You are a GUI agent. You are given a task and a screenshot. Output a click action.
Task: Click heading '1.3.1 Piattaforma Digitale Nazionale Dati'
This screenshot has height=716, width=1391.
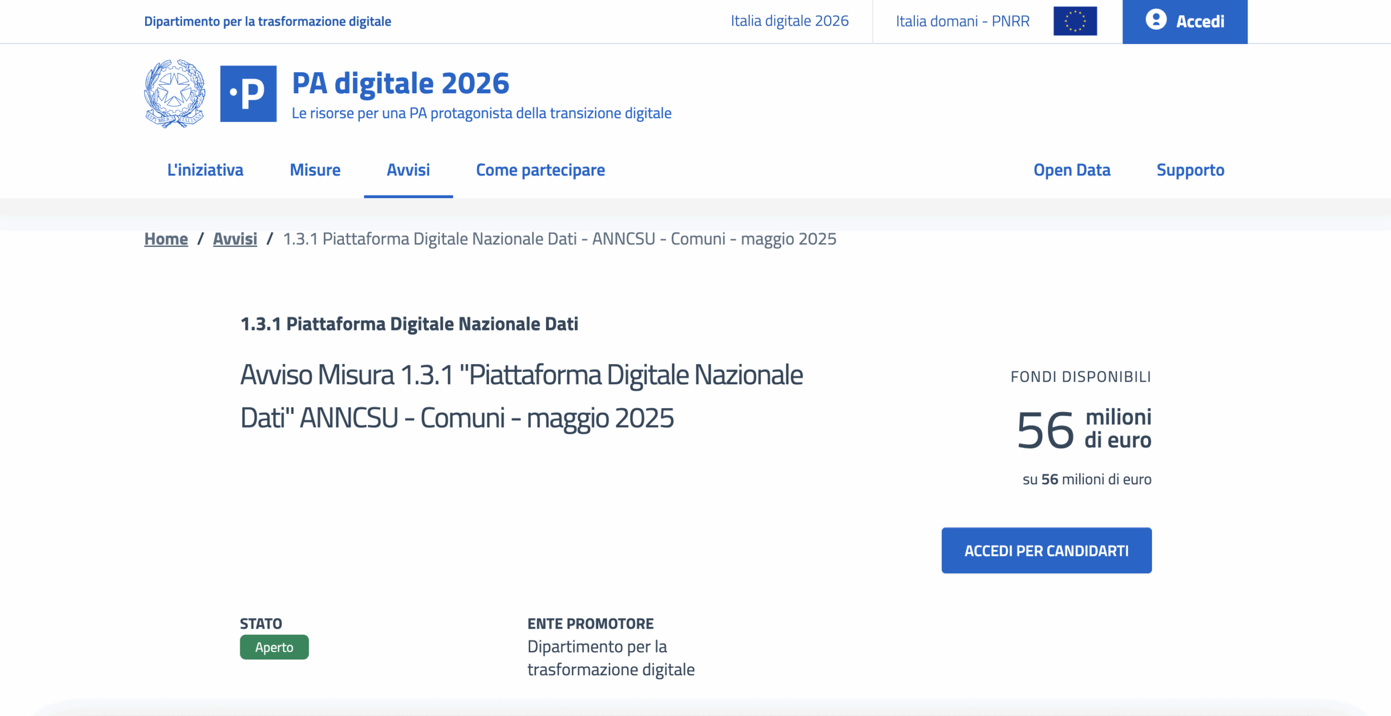(x=409, y=324)
